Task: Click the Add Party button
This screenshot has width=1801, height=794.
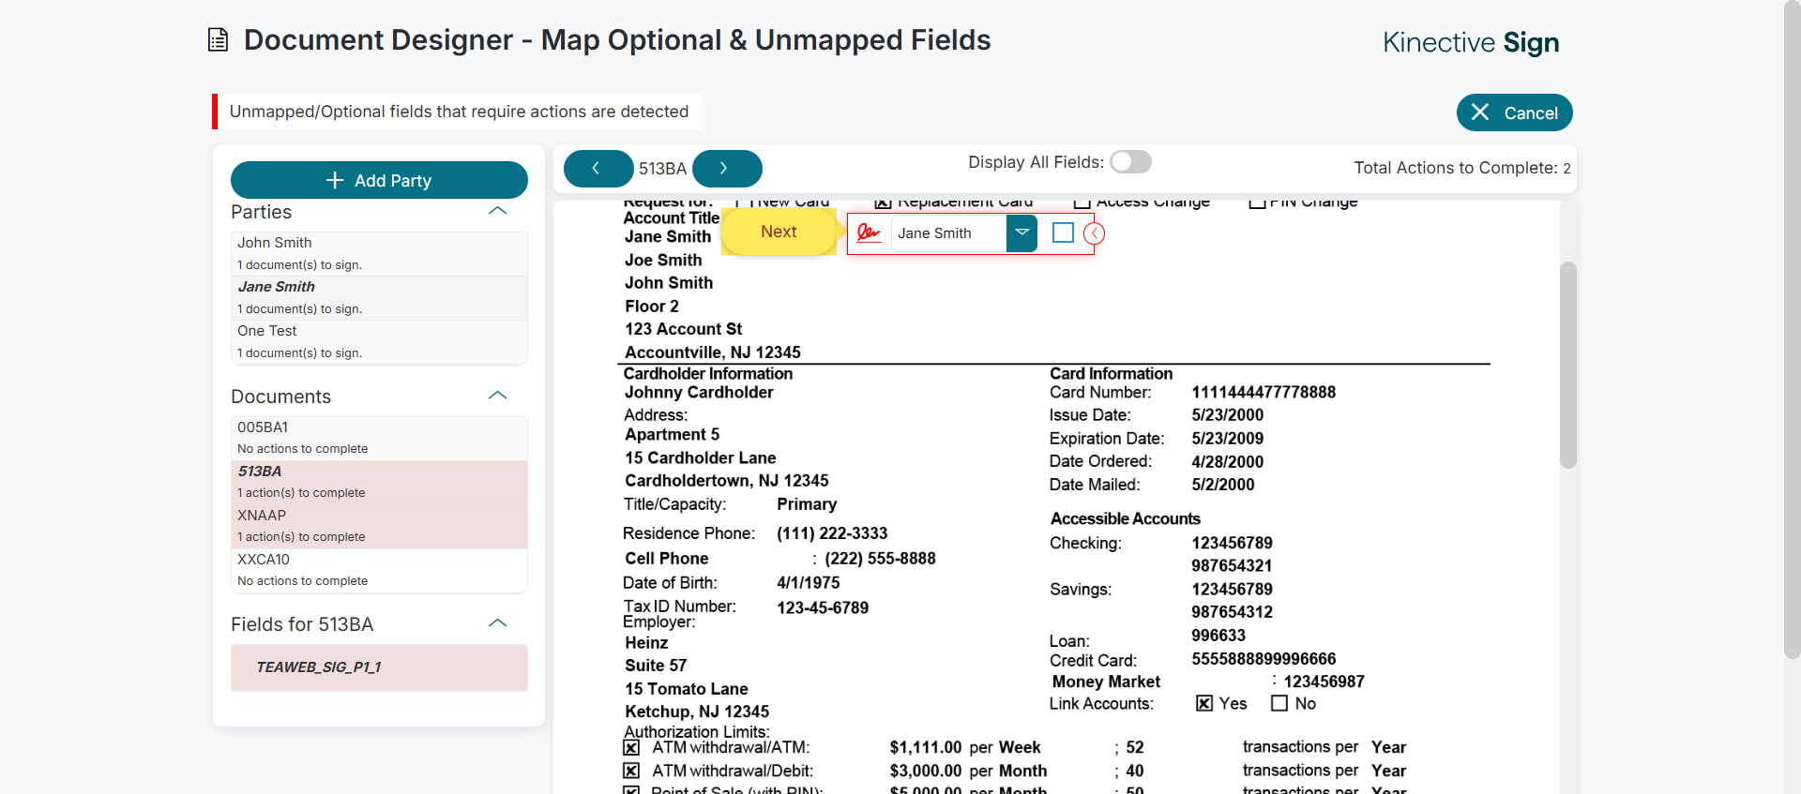Action: (379, 180)
